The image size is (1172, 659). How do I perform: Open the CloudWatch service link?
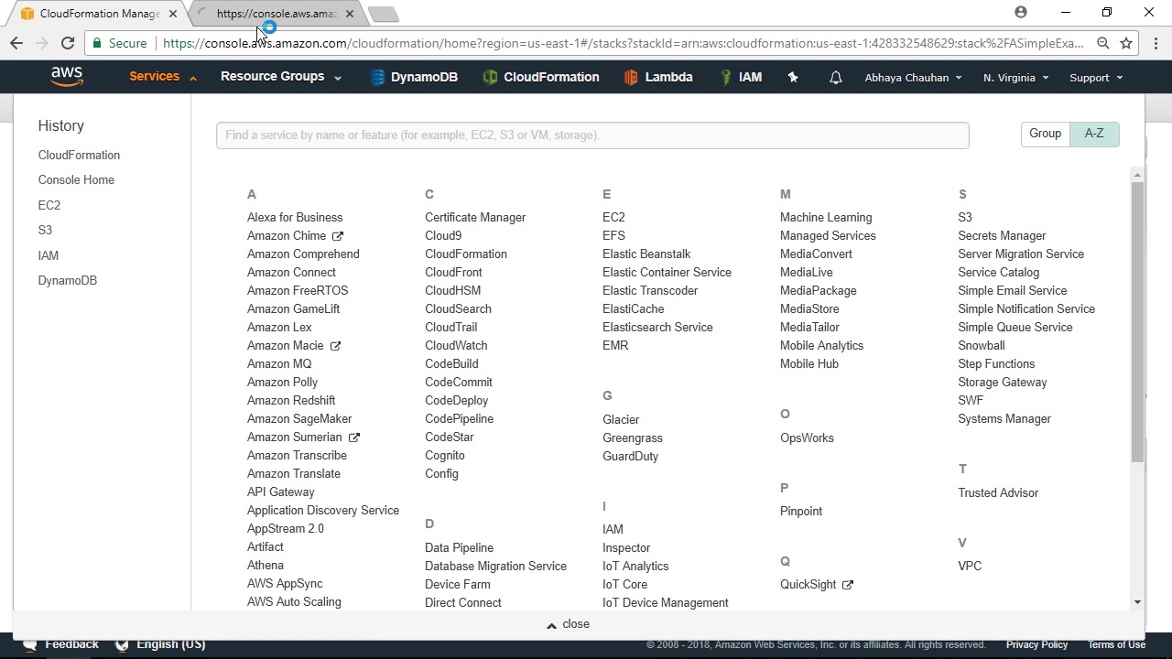[456, 346]
